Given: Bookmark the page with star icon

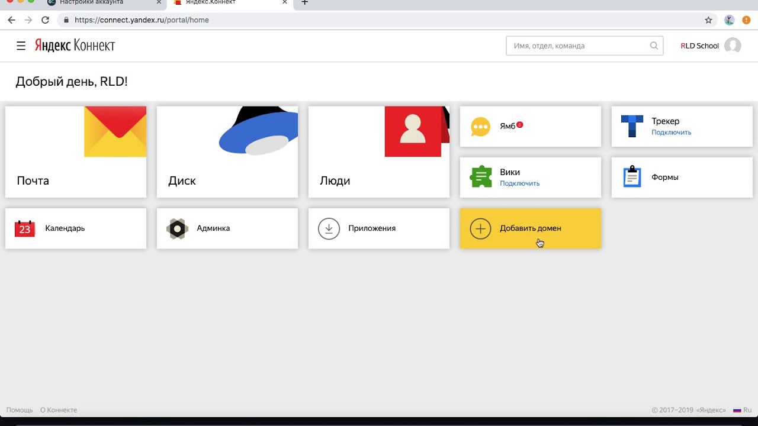Looking at the screenshot, I should [708, 20].
